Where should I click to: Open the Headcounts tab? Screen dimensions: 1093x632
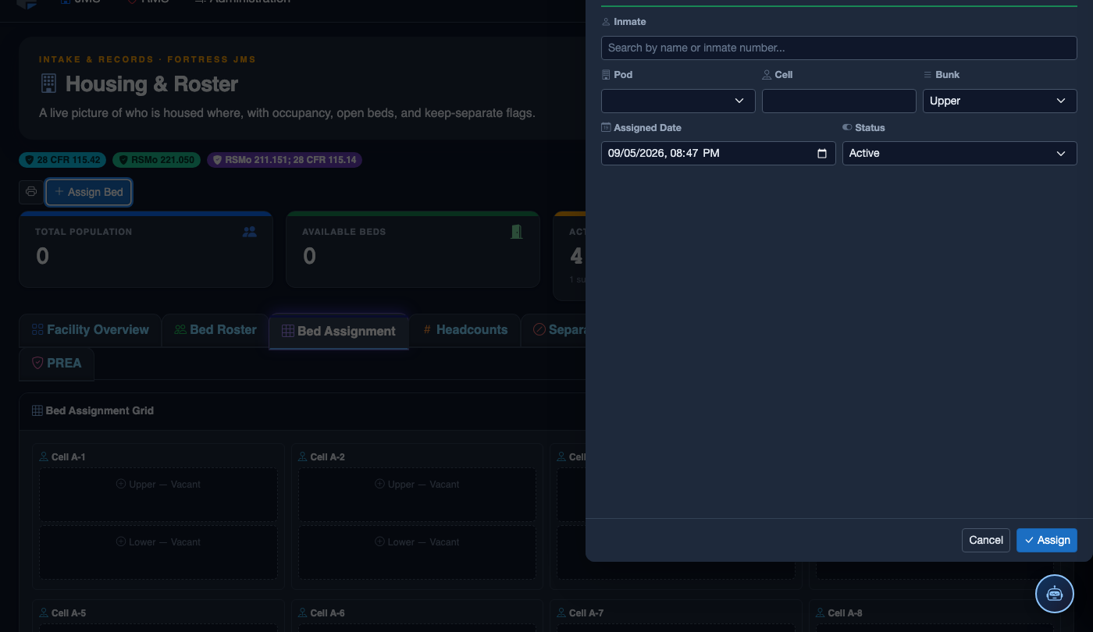[465, 330]
